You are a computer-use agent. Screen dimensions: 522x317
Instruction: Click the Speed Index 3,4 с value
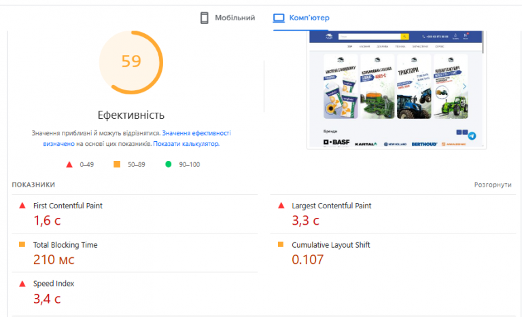(48, 298)
